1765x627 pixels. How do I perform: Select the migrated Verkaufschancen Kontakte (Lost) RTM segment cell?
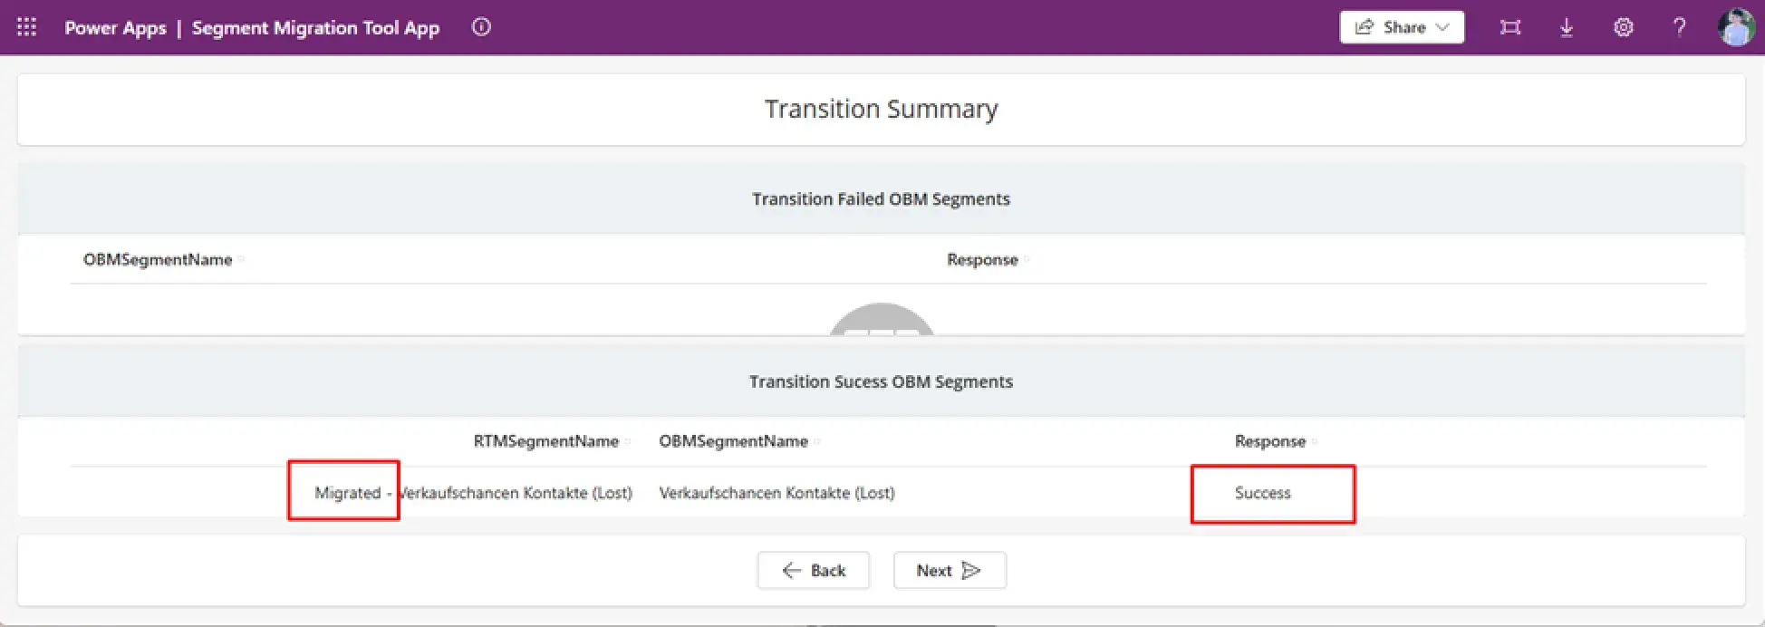[473, 493]
